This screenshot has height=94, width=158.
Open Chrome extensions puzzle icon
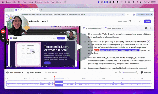(x=128, y=15)
